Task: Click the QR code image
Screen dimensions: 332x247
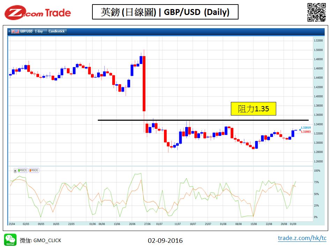Action: [317, 12]
